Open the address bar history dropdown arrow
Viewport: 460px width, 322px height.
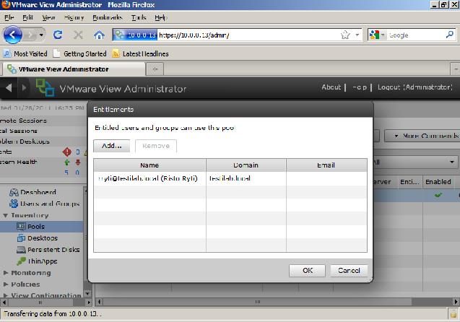pyautogui.click(x=357, y=35)
